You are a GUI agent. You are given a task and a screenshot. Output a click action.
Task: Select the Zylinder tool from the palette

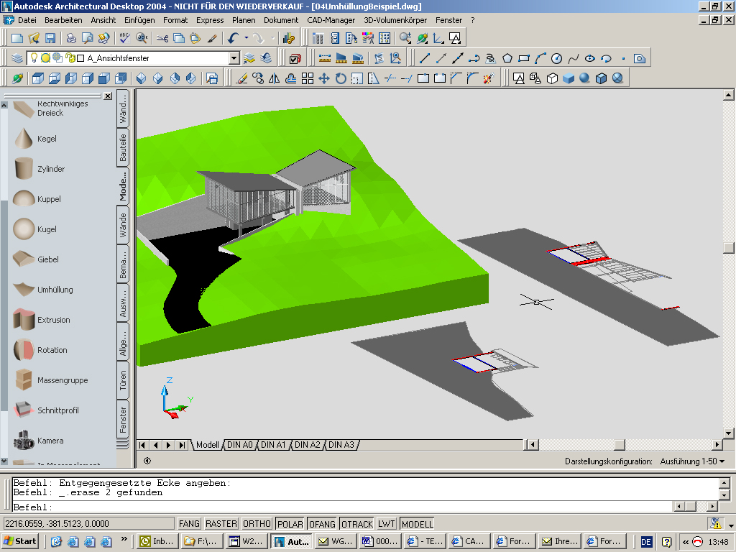coord(40,169)
